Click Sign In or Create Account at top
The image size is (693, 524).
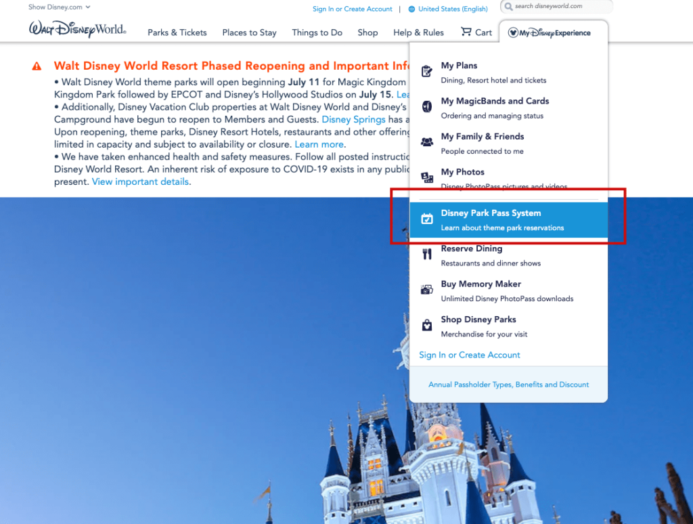click(x=352, y=9)
